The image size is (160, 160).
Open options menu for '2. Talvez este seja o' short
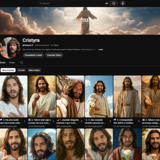(x=53, y=121)
